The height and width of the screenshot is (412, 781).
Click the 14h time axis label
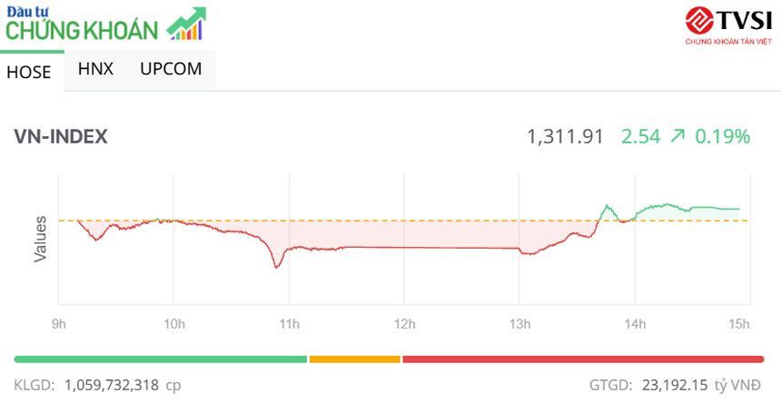pyautogui.click(x=635, y=324)
